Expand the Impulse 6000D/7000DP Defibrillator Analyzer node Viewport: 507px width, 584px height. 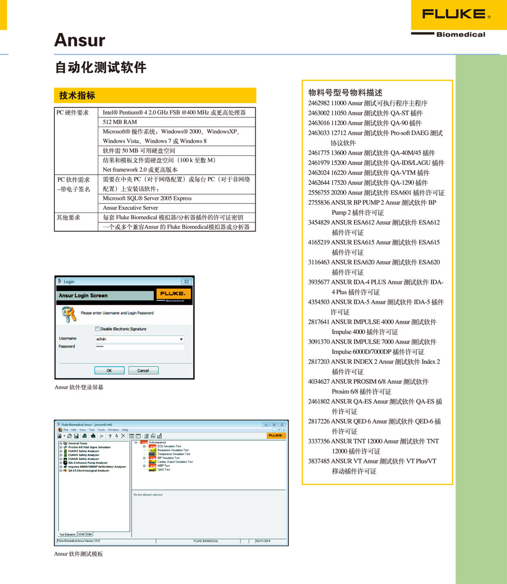pos(61,467)
